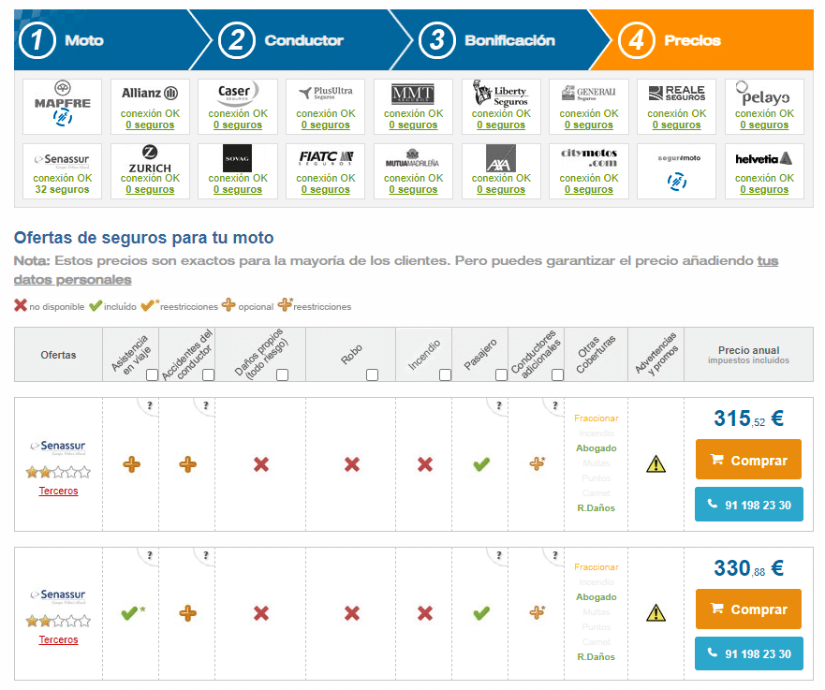Click the star rating in the first Senassur offer
The width and height of the screenshot is (825, 690).
58,472
